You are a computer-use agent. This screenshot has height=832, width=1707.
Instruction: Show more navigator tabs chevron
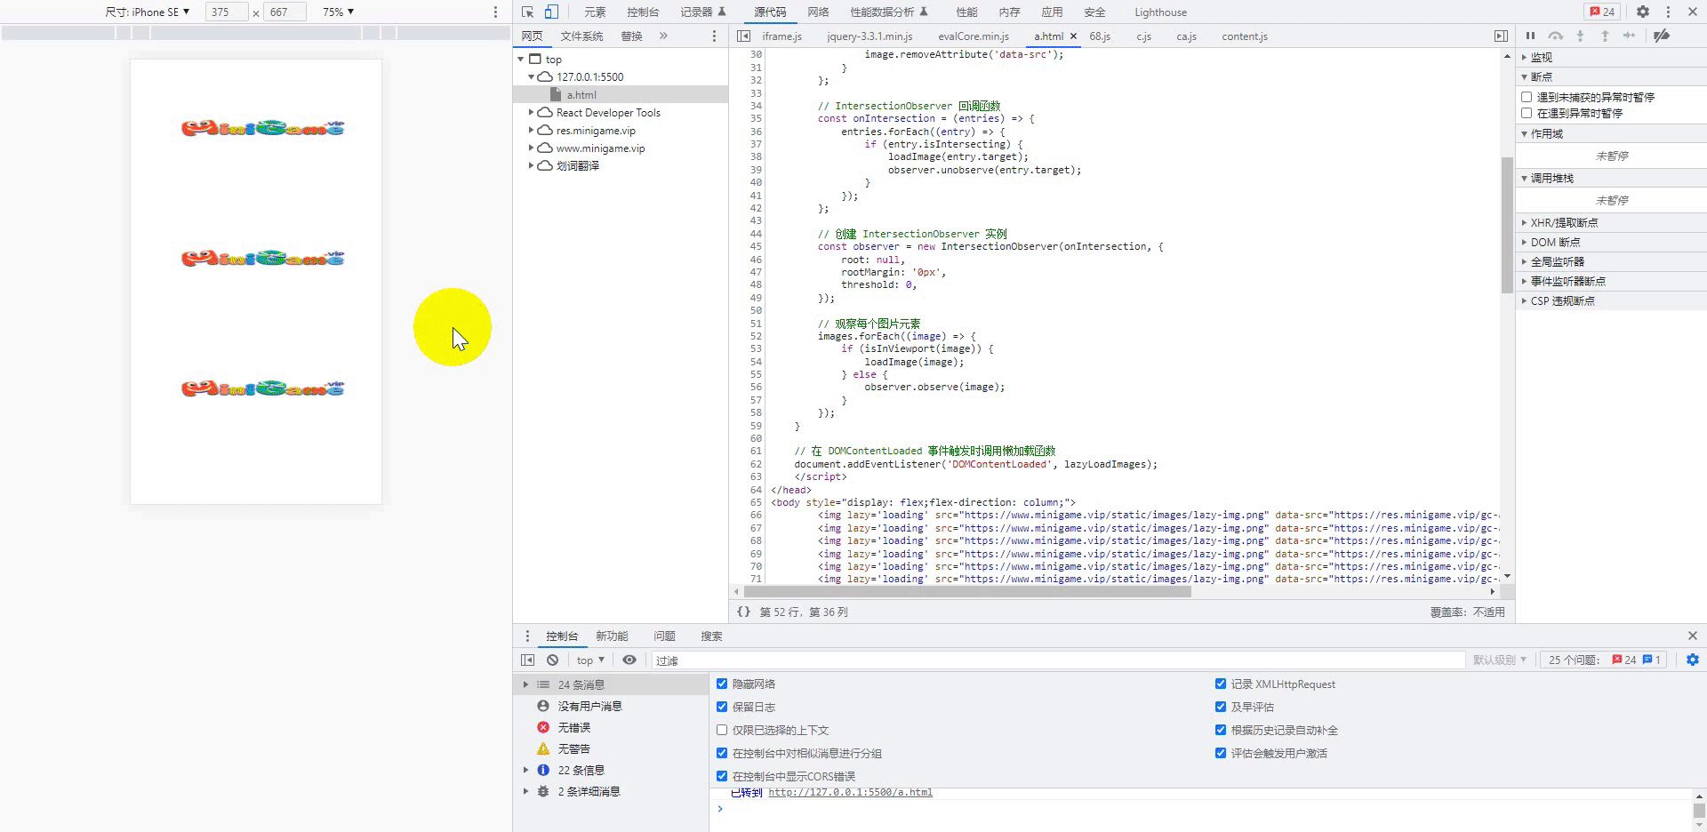point(663,36)
